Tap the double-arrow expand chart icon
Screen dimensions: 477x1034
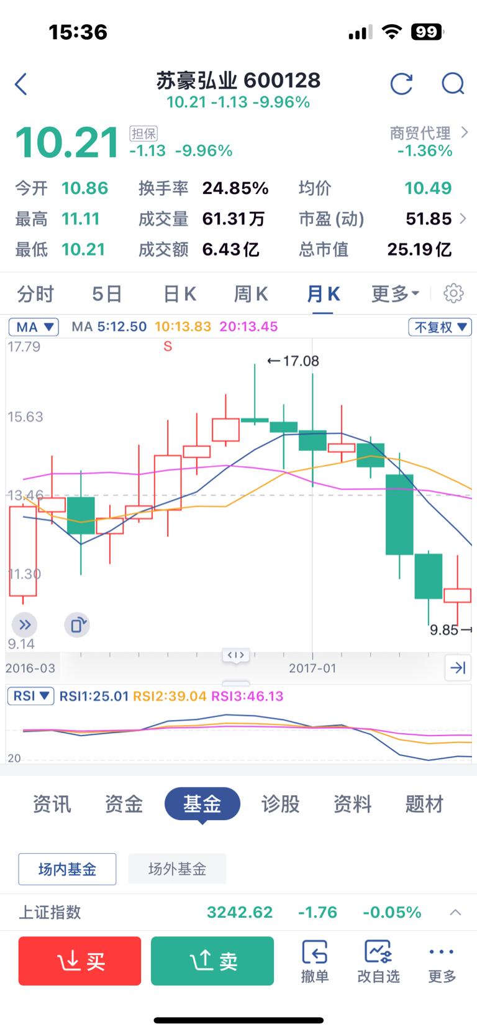[x=25, y=625]
